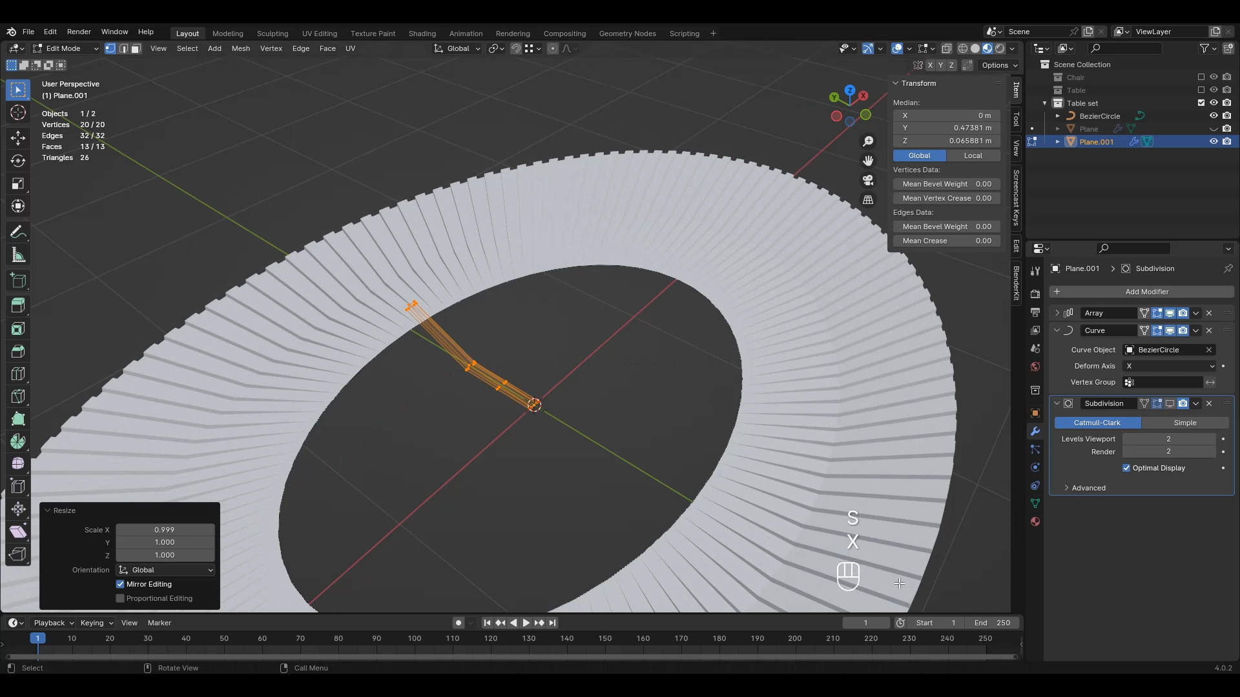
Task: Switch to the Sculpting workspace tab
Action: coord(273,34)
